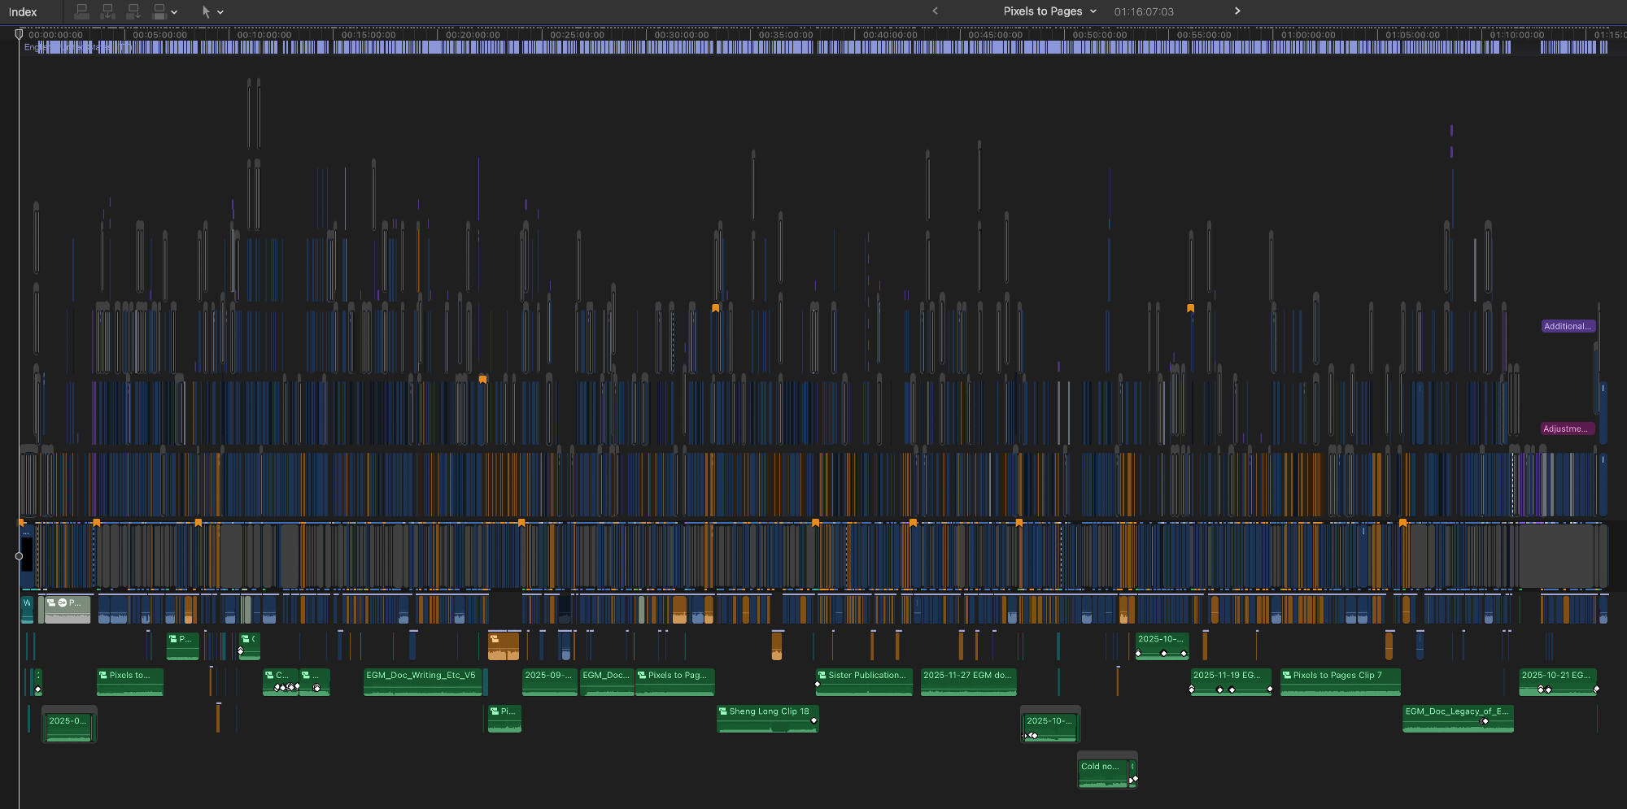
Task: Select the Additional title clip
Action: coord(1568,326)
